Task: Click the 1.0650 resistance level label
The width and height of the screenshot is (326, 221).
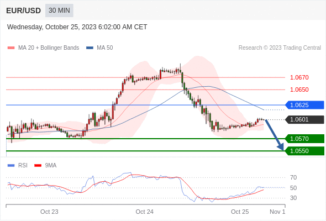Action: tap(299, 90)
